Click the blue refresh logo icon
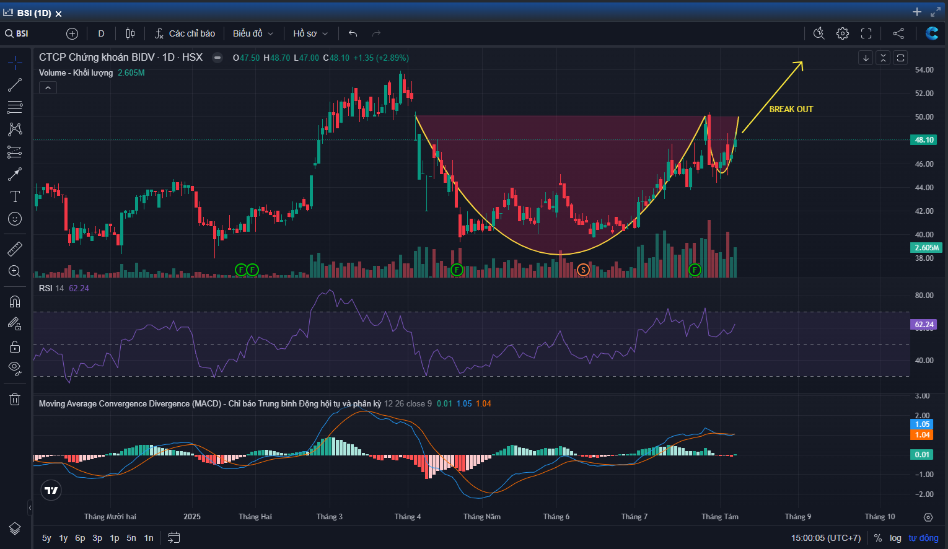948x549 pixels. [x=931, y=33]
